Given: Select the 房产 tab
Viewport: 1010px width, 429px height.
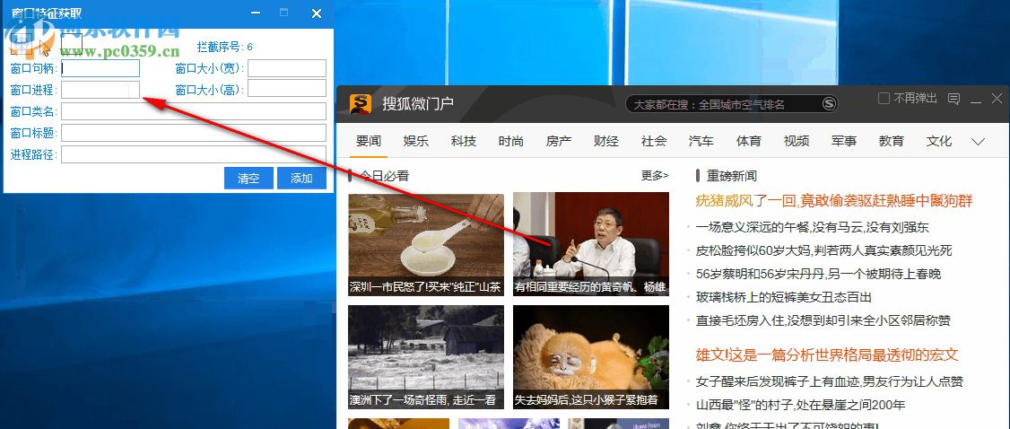Looking at the screenshot, I should pyautogui.click(x=559, y=141).
